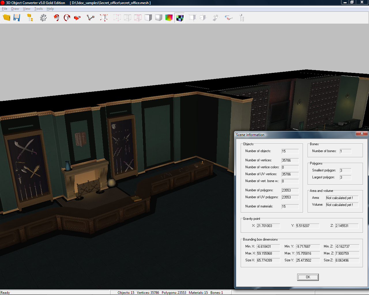Click the Area value field
Image resolution: width=369 pixels, height=295 pixels.
(342, 198)
